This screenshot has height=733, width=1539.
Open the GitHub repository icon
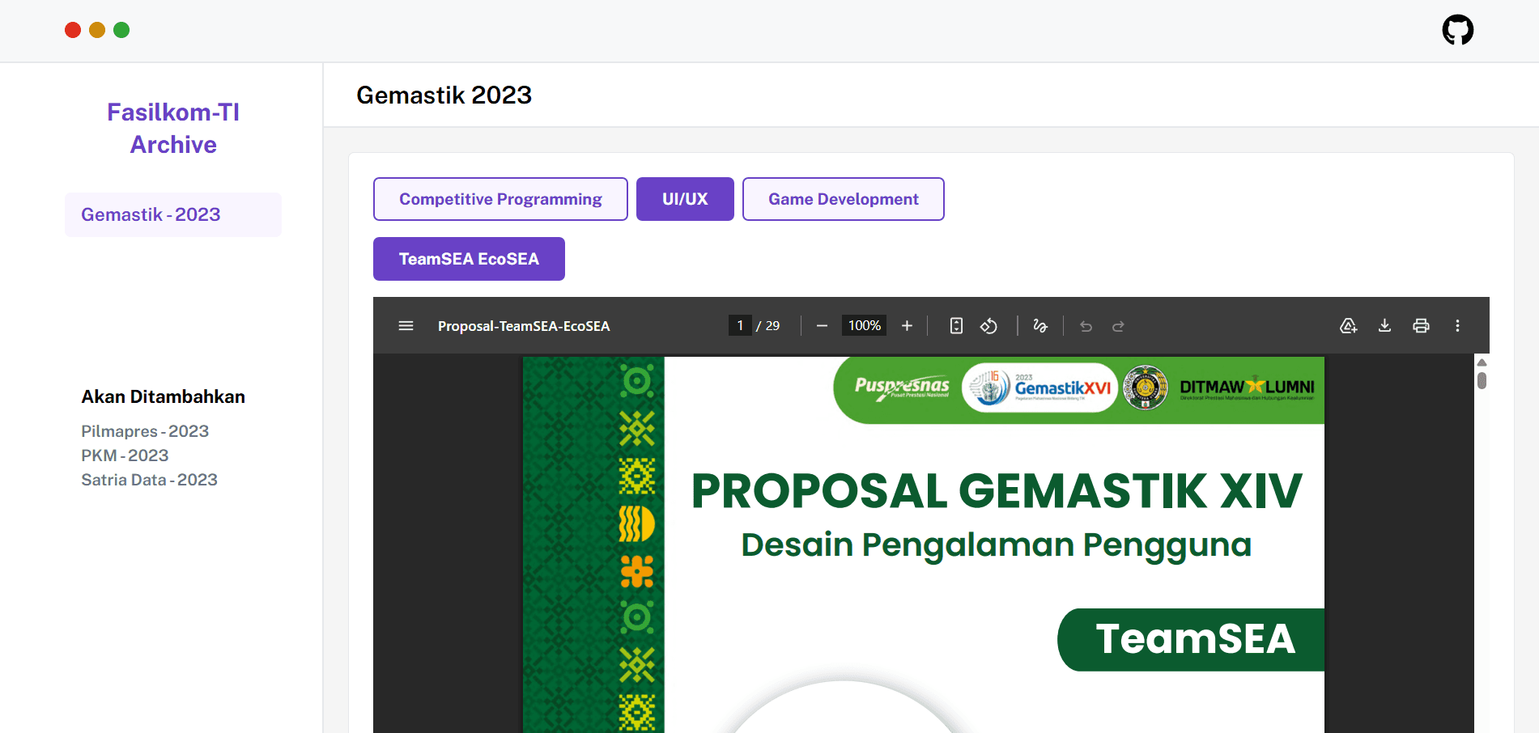click(1457, 30)
